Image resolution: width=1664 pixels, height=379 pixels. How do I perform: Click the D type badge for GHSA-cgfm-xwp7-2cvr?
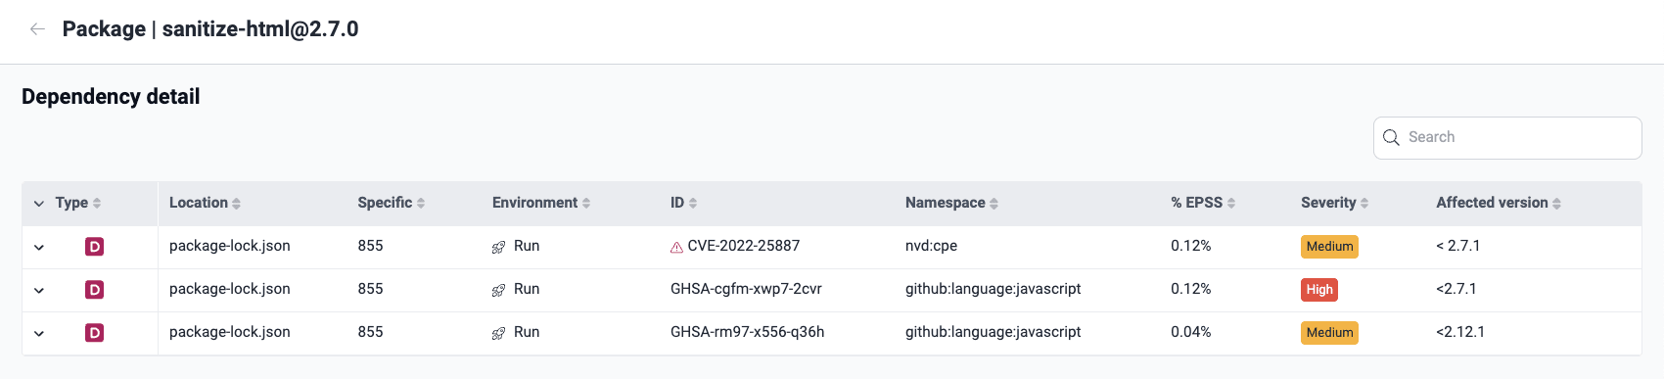pyautogui.click(x=95, y=290)
